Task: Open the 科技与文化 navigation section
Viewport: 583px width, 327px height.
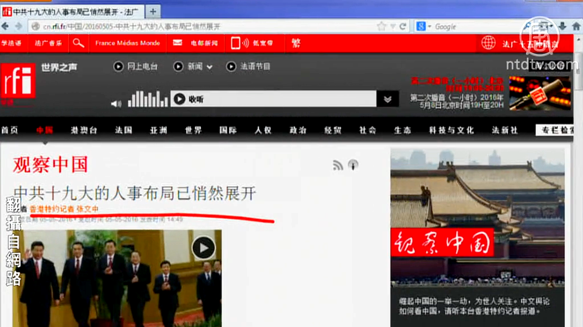Action: (x=451, y=130)
